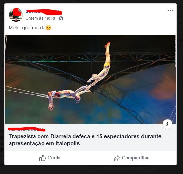Click the sad emoji in the post text

pos(48,28)
